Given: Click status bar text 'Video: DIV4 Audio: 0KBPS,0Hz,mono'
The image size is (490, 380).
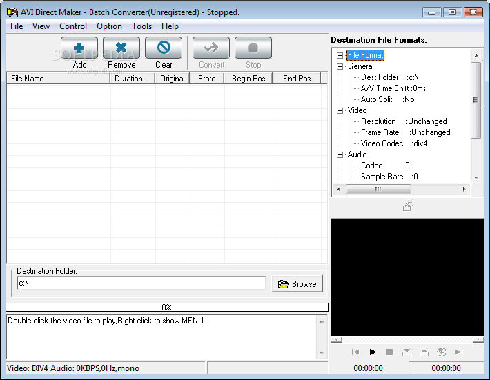Looking at the screenshot, I should [73, 368].
